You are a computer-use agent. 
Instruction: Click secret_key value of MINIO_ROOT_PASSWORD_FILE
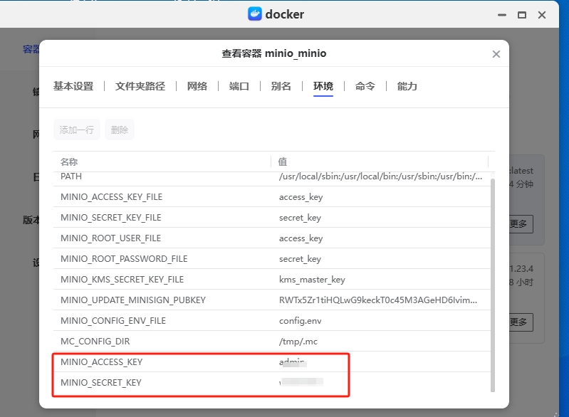pyautogui.click(x=300, y=259)
